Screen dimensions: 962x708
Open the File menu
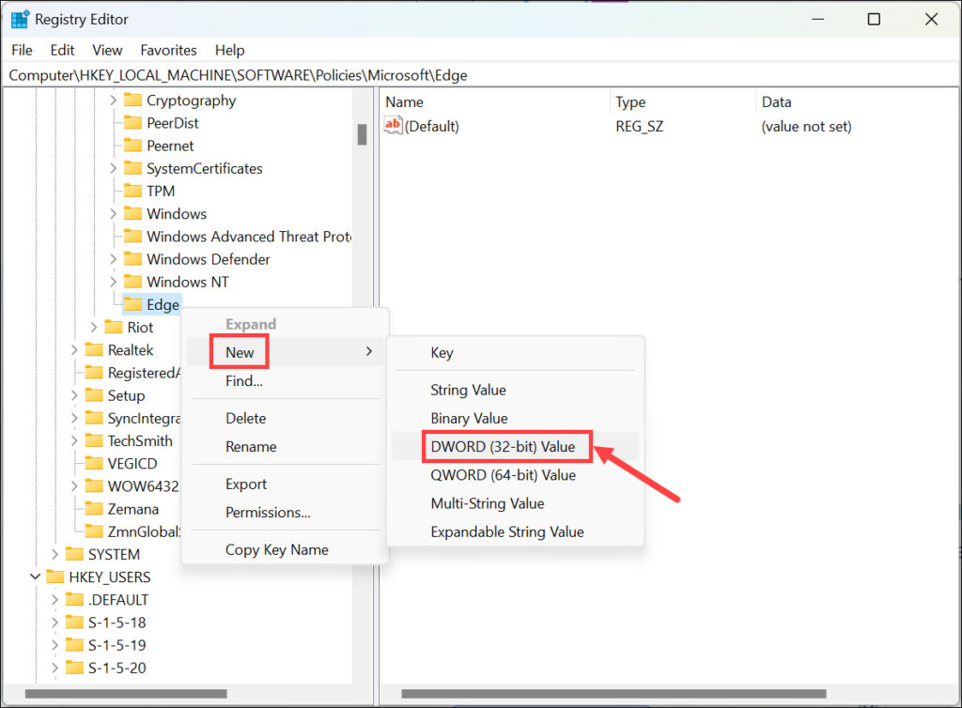coord(23,51)
